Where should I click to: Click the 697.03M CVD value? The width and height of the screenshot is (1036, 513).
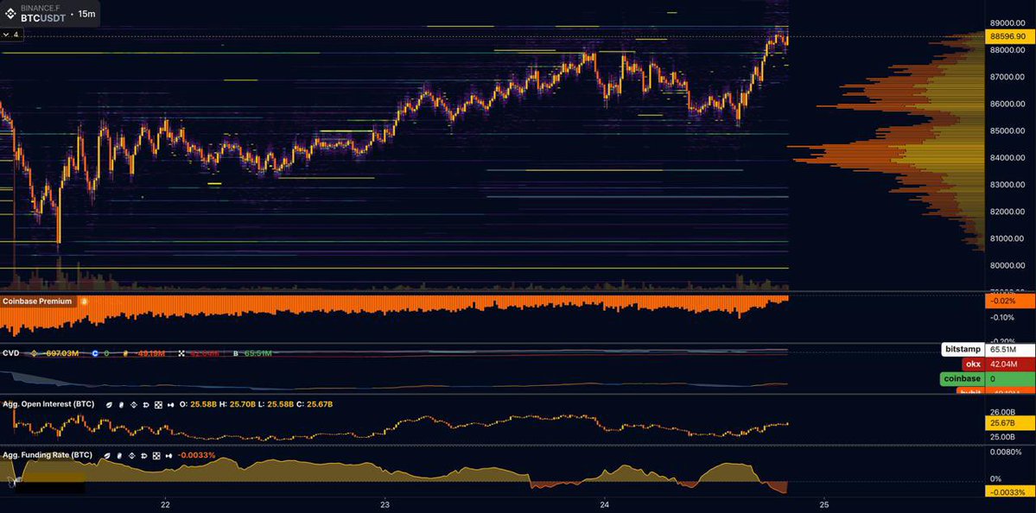coord(62,353)
